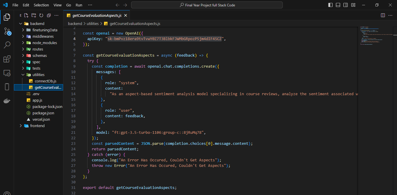Focus the search box in the title bar
The height and width of the screenshot is (195, 397).
(x=206, y=5)
